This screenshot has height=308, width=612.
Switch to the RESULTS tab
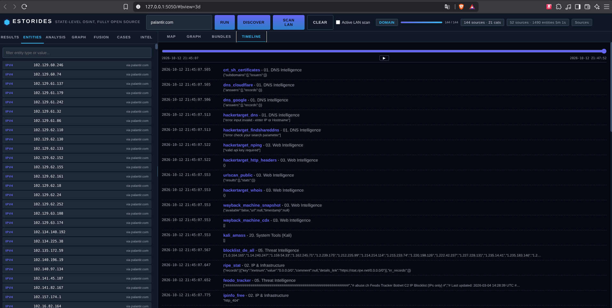click(10, 37)
